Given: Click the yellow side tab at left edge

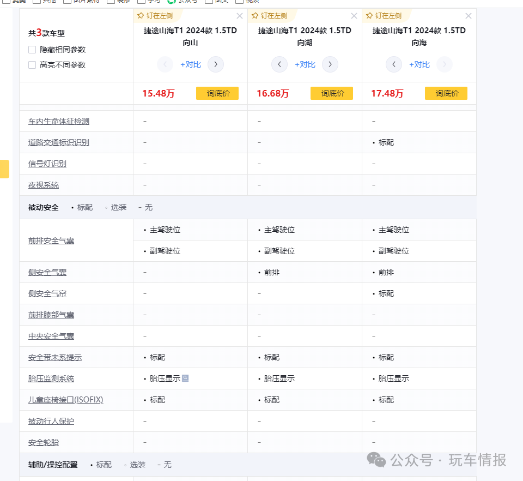Looking at the screenshot, I should 4,169.
